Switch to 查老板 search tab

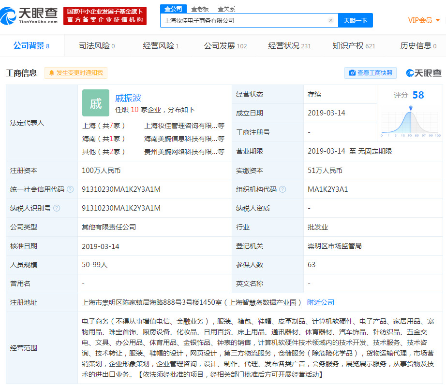200,9
